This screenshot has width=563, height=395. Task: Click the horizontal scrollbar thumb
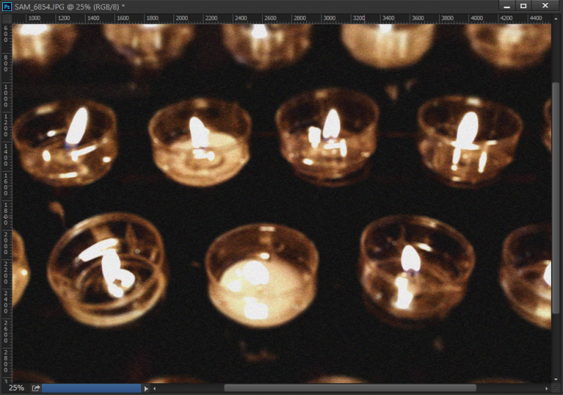coord(350,388)
